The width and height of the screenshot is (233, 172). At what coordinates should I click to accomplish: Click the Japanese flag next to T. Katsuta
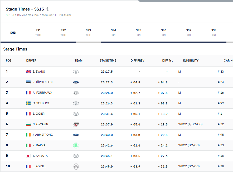(x=28, y=156)
